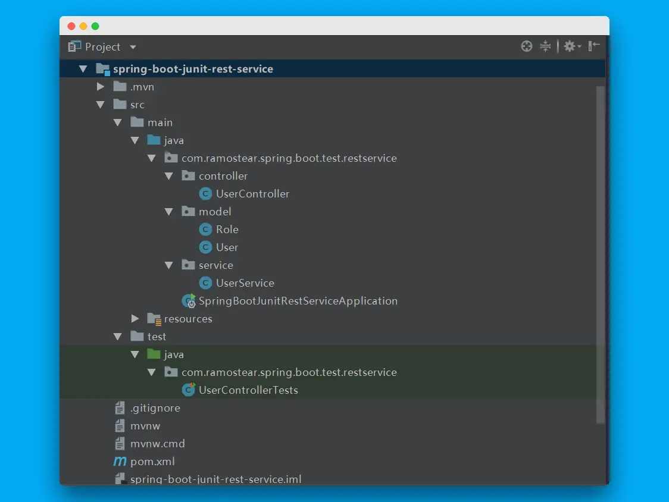Select the test folder label

click(157, 337)
